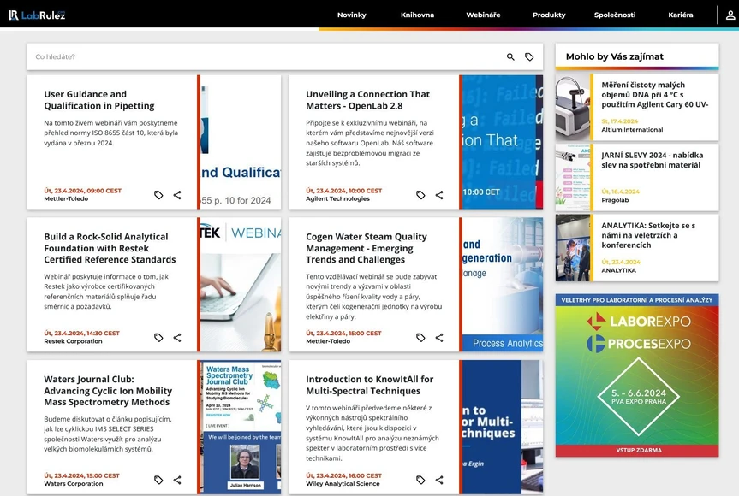Open the Kariéra page from the navigation
Image resolution: width=739 pixels, height=496 pixels.
pos(681,15)
